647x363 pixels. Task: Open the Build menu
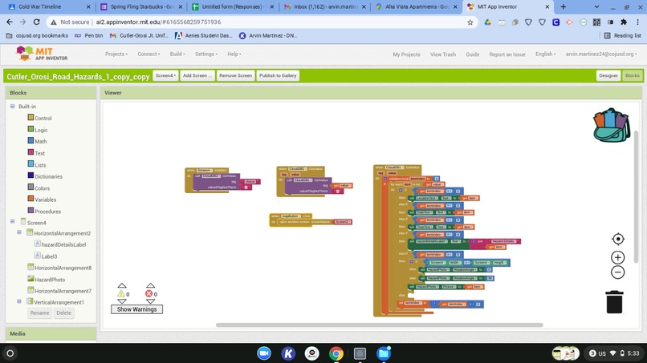177,54
